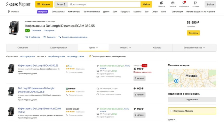Click В магазин for 44 930 ₽ offer
224x122 pixels.
click(140, 115)
